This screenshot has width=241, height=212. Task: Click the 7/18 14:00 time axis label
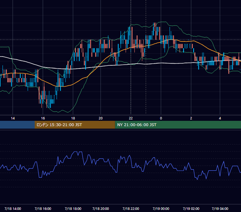(13, 208)
